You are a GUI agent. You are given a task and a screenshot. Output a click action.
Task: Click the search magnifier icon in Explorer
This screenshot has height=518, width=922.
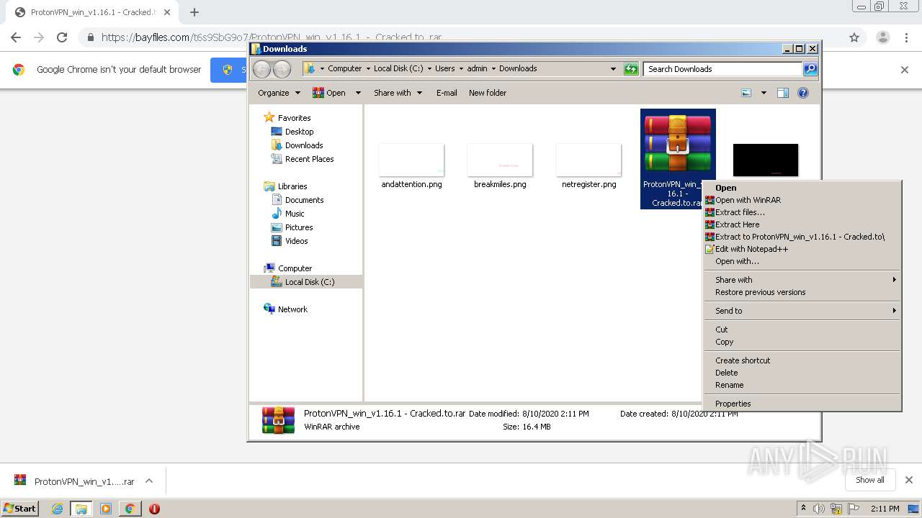point(810,69)
